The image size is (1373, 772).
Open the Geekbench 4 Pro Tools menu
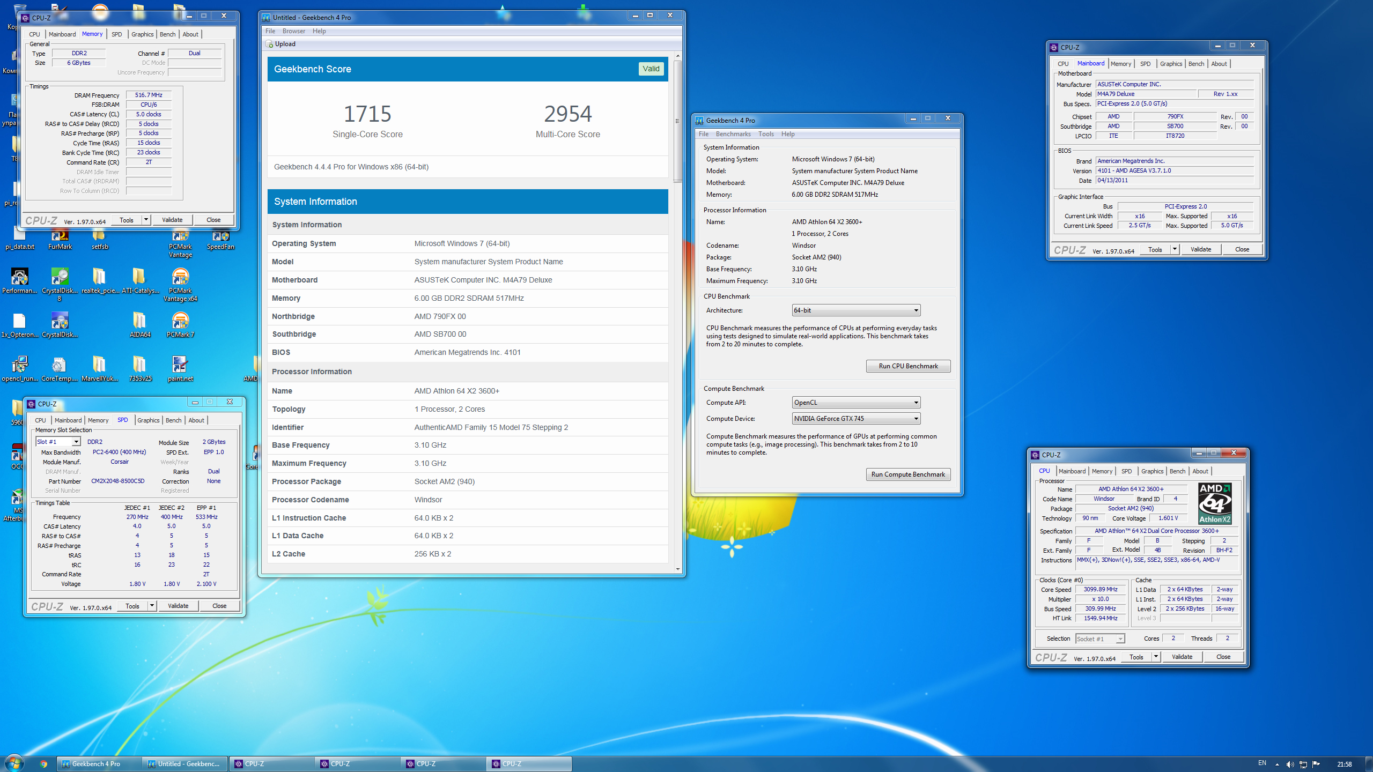766,134
